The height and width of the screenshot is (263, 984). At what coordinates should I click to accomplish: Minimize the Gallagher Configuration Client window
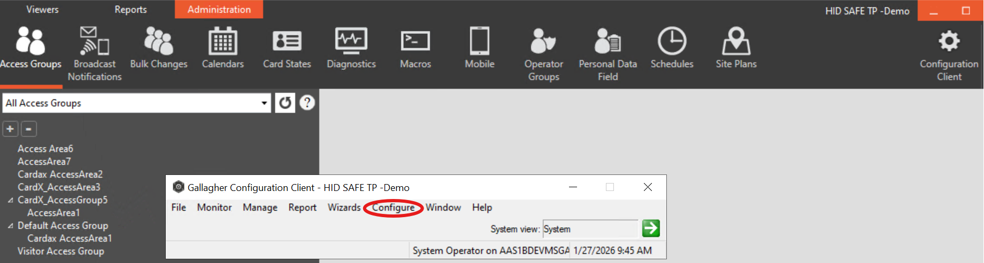(573, 187)
